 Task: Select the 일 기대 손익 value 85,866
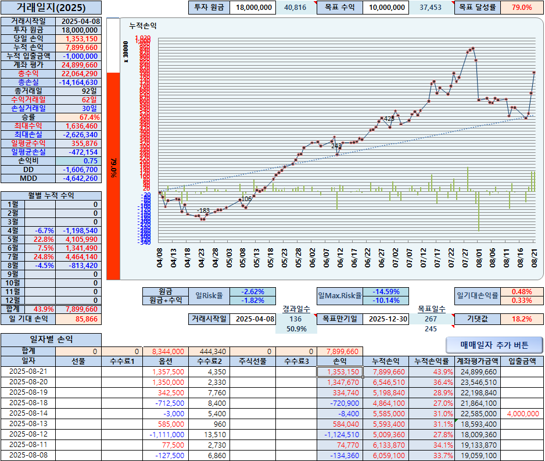(78, 319)
